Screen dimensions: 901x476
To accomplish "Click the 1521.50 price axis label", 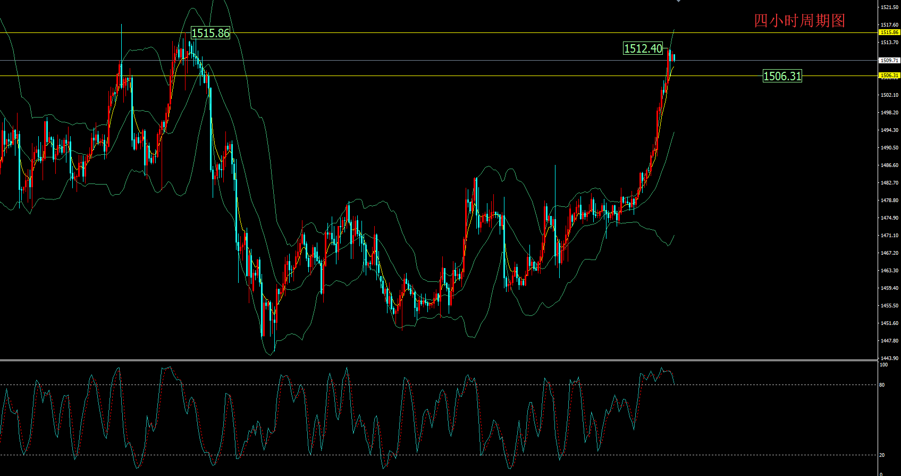I will 889,7.
